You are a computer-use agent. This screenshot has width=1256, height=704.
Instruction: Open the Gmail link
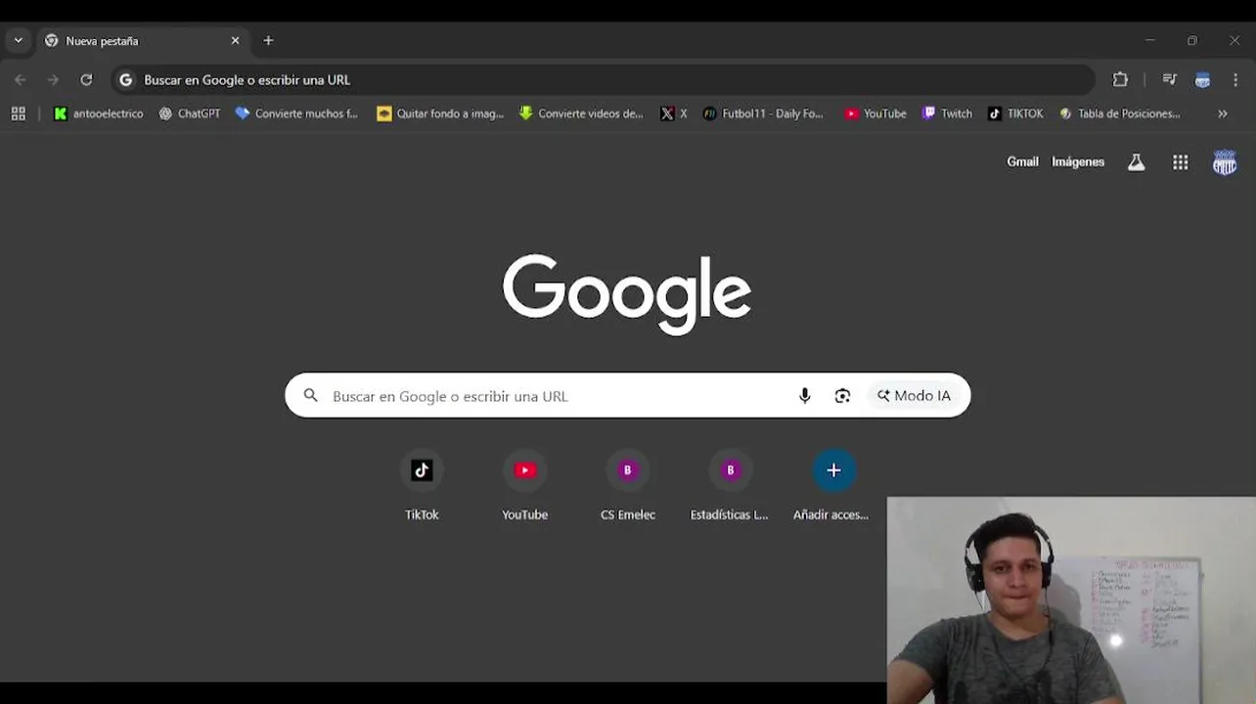(1022, 162)
